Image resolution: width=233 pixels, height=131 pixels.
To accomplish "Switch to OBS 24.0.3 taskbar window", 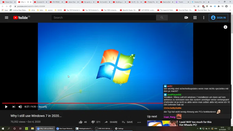I will [103, 129].
